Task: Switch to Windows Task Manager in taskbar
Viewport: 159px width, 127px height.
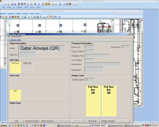Action: 65,125
